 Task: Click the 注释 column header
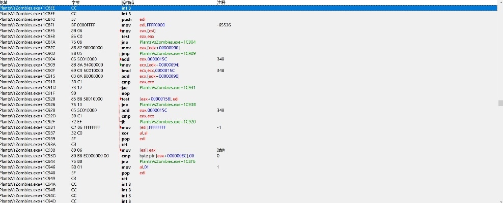(220, 3)
